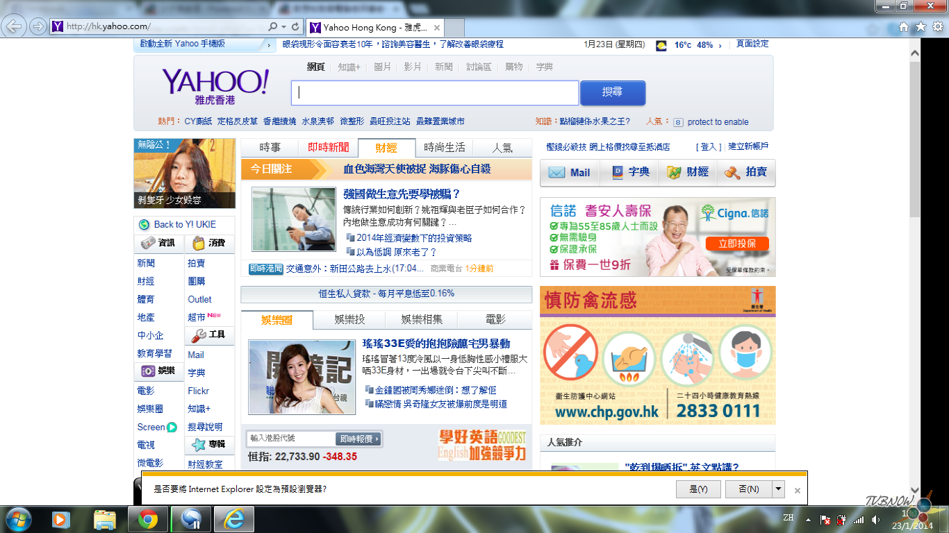Open the 拍賣 auction shortcut
The image size is (949, 533).
(x=745, y=173)
